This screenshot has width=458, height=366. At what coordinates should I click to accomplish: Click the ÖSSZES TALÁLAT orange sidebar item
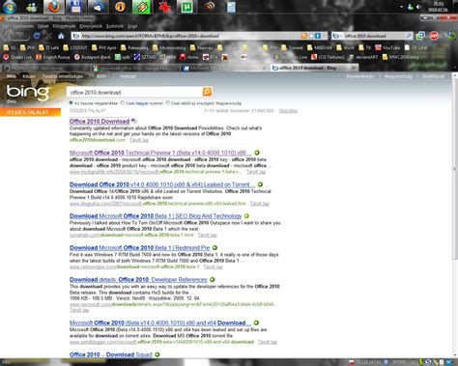pyautogui.click(x=30, y=112)
